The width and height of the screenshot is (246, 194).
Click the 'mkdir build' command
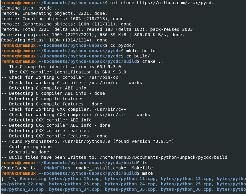(x=141, y=51)
